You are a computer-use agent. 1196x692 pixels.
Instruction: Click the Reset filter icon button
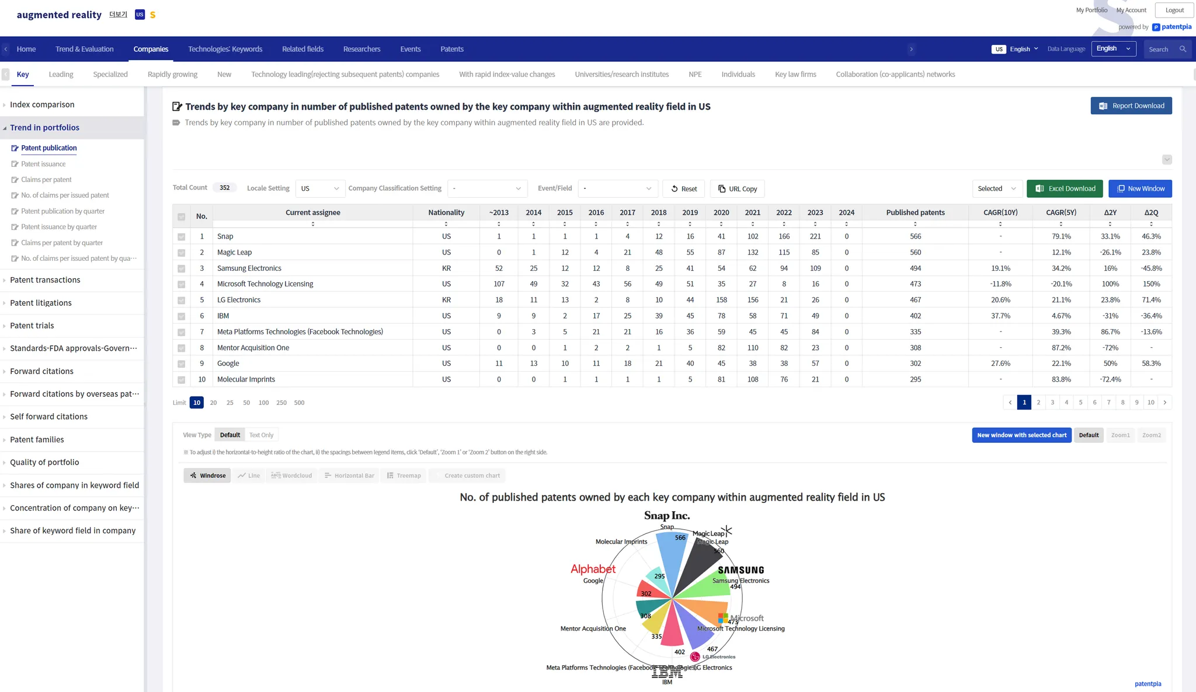point(675,188)
